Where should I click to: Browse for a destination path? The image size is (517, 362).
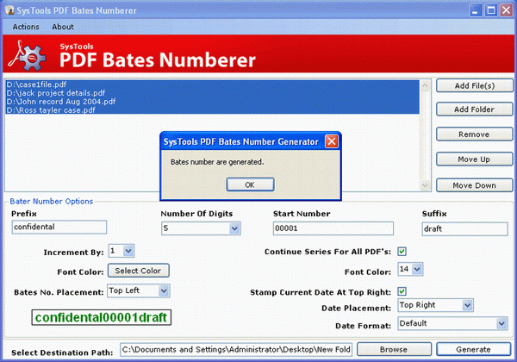[x=392, y=349]
